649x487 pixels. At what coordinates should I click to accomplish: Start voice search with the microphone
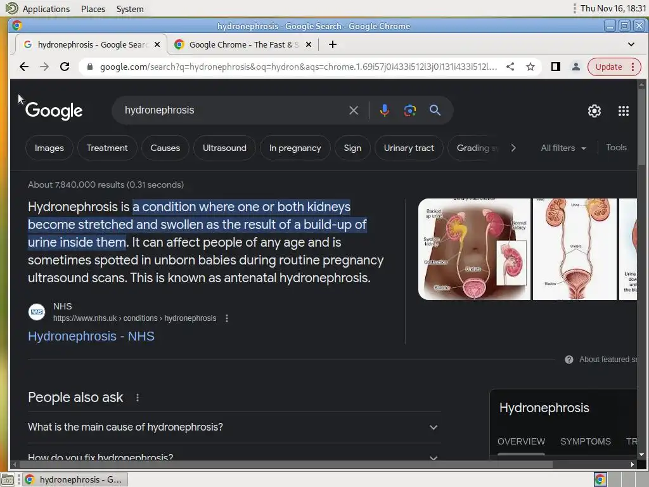click(x=385, y=110)
